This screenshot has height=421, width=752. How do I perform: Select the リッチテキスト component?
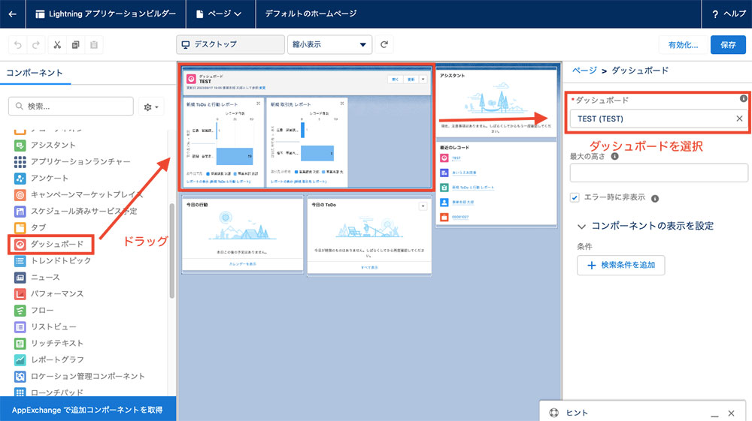50,344
